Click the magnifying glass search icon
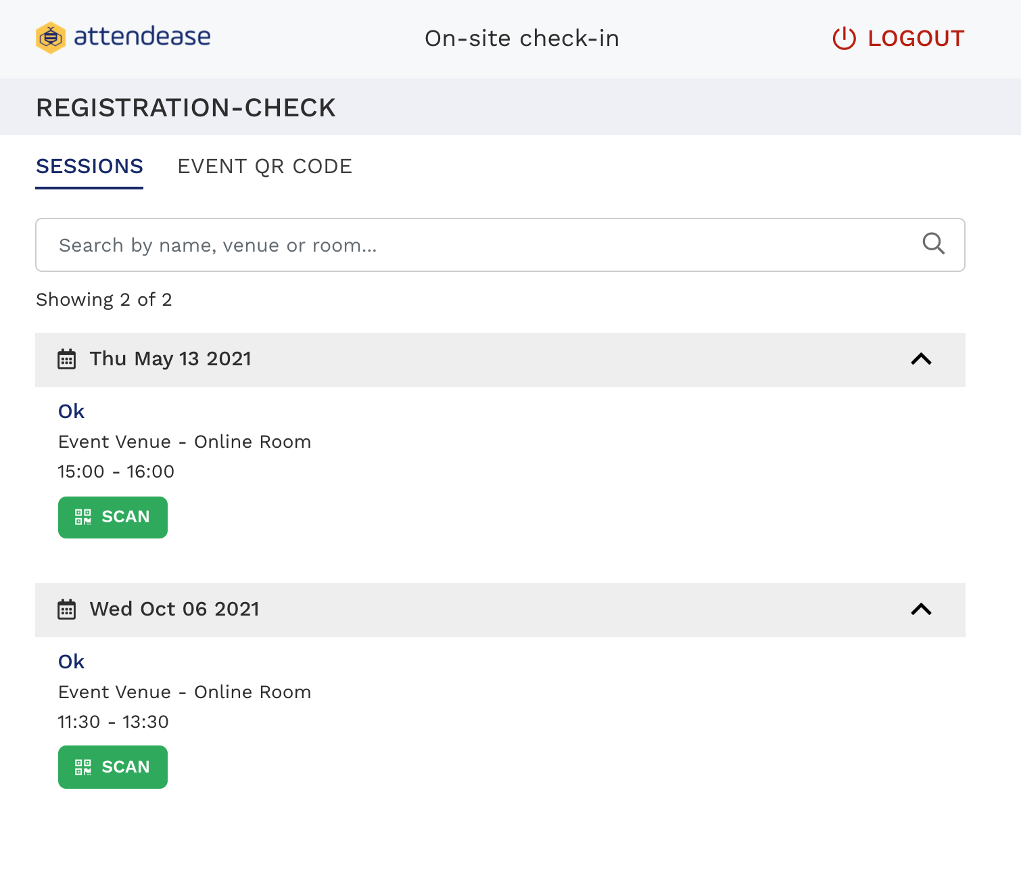This screenshot has width=1021, height=874. click(933, 244)
